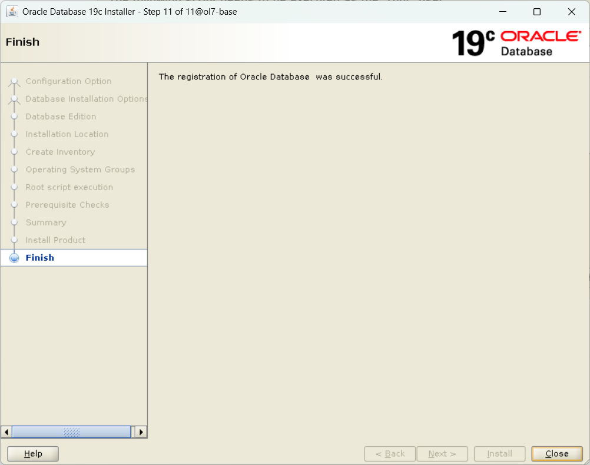This screenshot has height=465, width=590.
Task: Click the sidebar scroll left arrow
Action: pos(6,432)
